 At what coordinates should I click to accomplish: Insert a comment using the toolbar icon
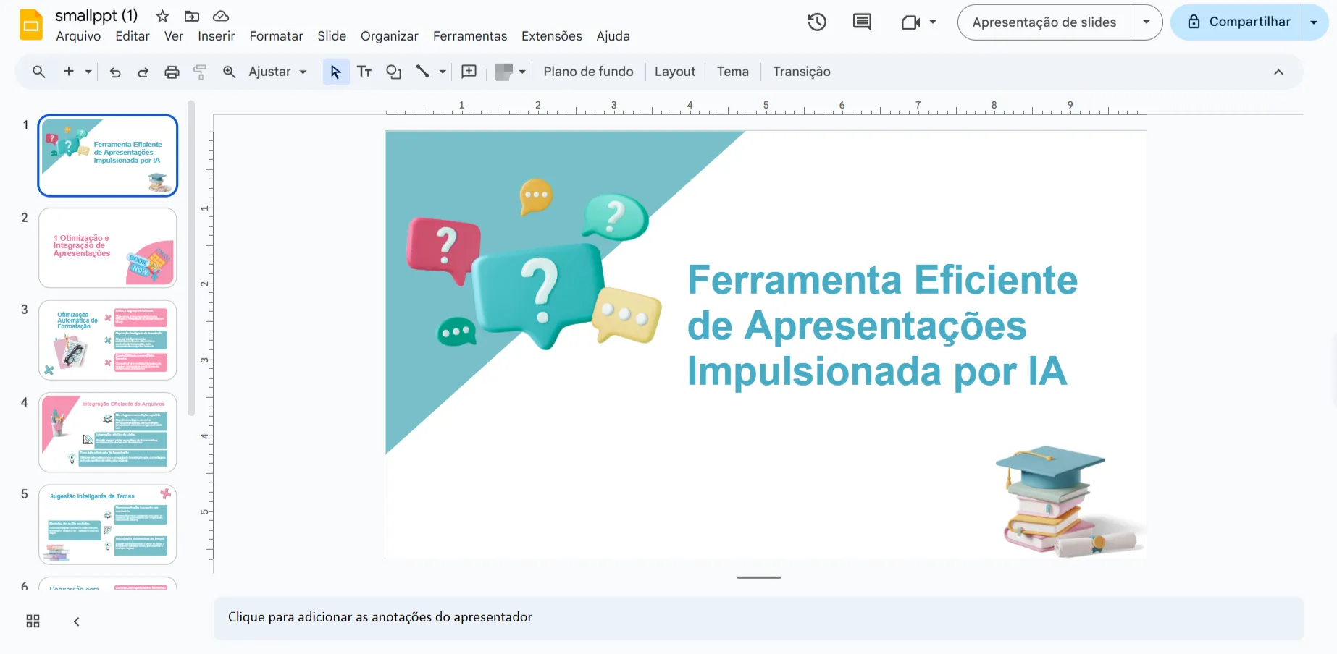(x=469, y=72)
